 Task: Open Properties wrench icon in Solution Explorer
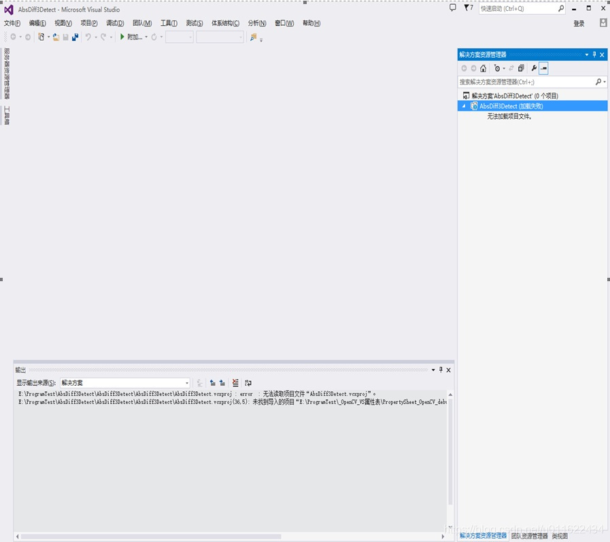pos(534,69)
